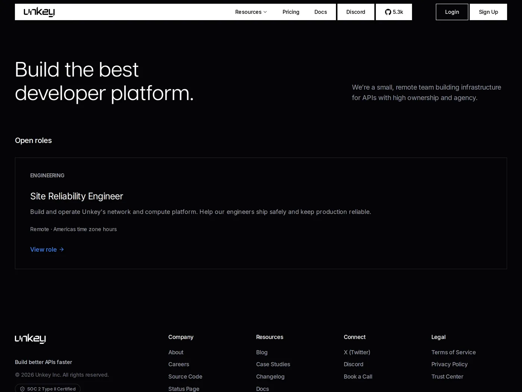Open Docs in the footer Resources column
The image size is (522, 392).
(x=262, y=389)
